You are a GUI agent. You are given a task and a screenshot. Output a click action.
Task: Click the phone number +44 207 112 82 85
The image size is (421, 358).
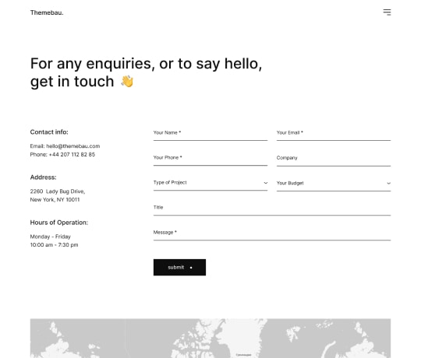click(x=72, y=154)
